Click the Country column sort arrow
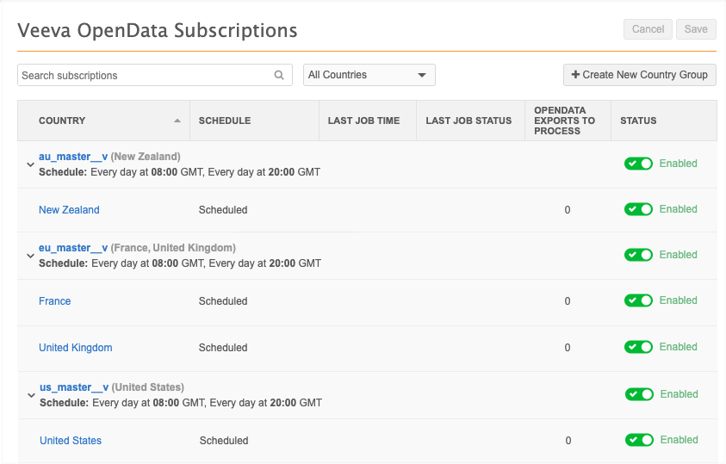 click(177, 121)
